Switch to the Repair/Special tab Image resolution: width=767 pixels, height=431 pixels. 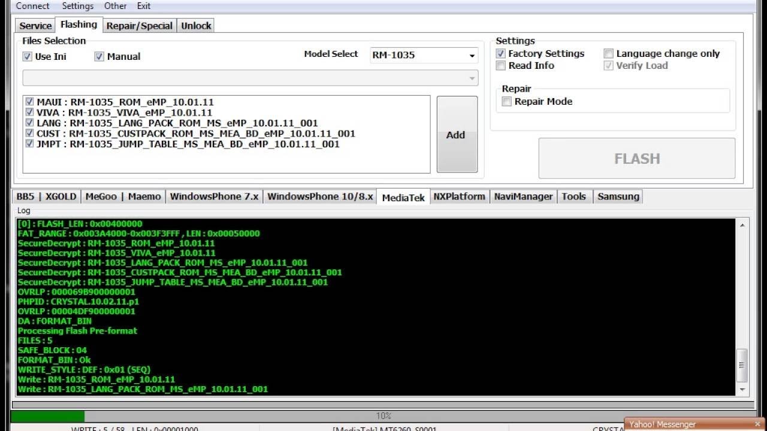point(140,26)
